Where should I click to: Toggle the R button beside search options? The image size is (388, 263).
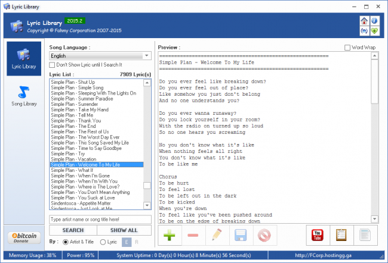point(137,242)
